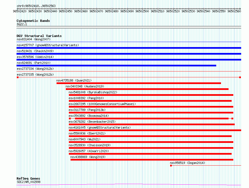The height and width of the screenshot is (188, 249).
Task: Open the nsv4735188 (Quan2021) variant label
Action: tap(74, 80)
